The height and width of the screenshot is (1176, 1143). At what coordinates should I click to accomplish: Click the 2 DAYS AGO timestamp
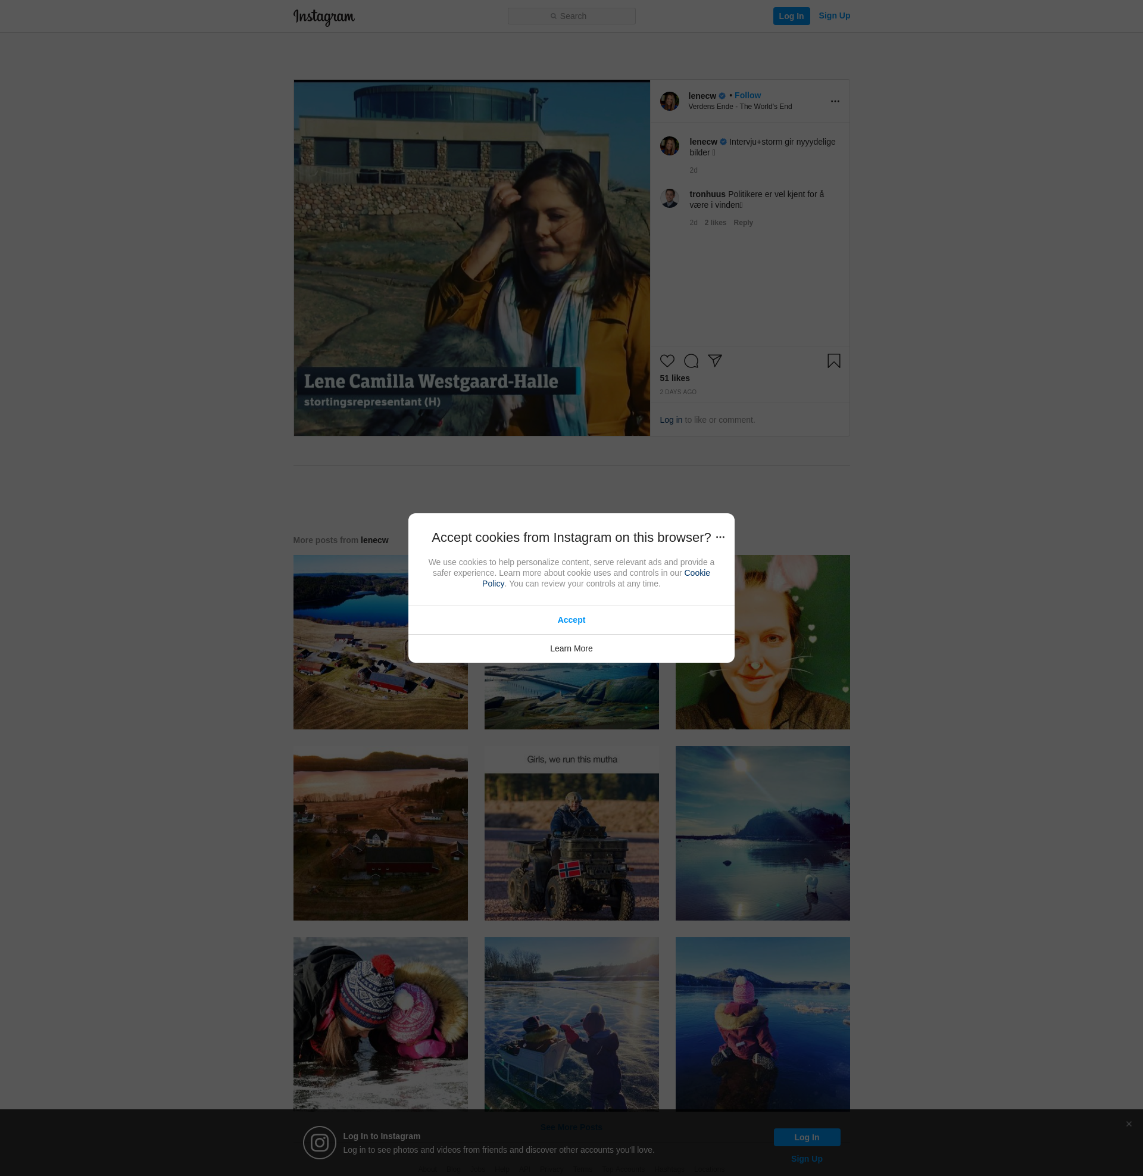pyautogui.click(x=677, y=392)
